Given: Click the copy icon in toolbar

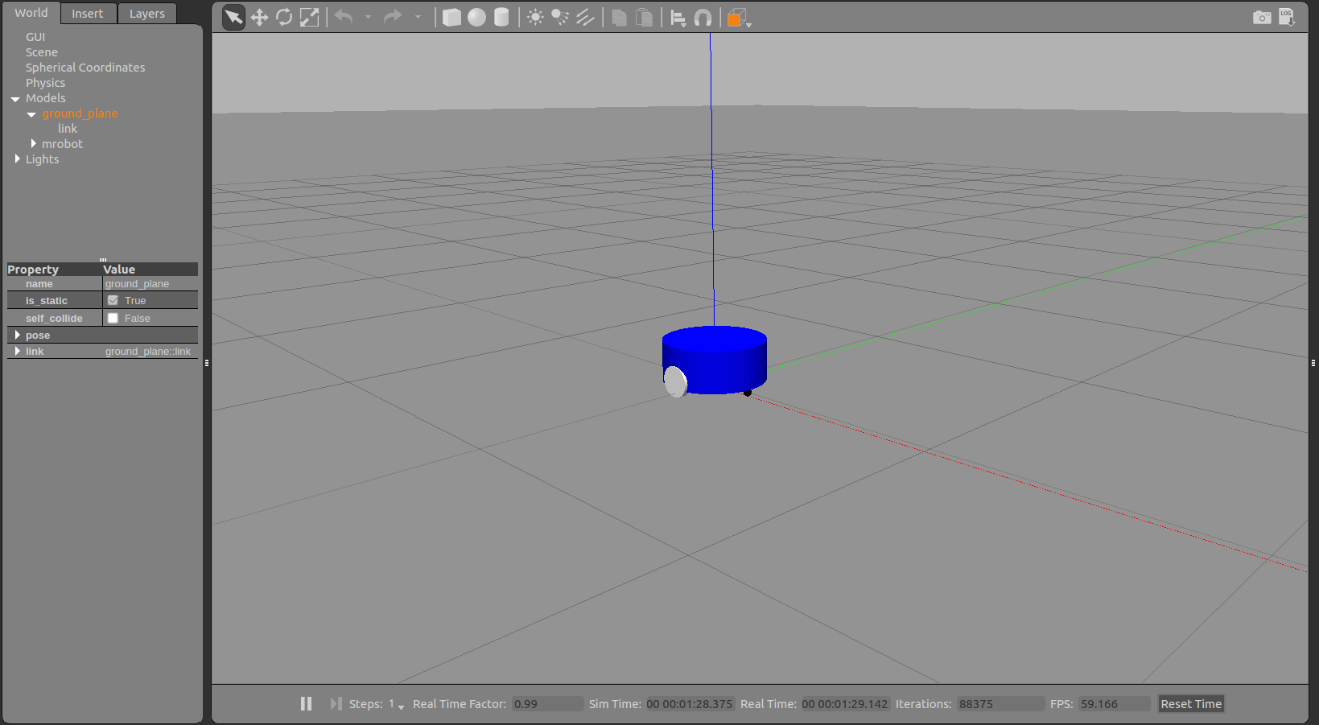Looking at the screenshot, I should [x=619, y=17].
